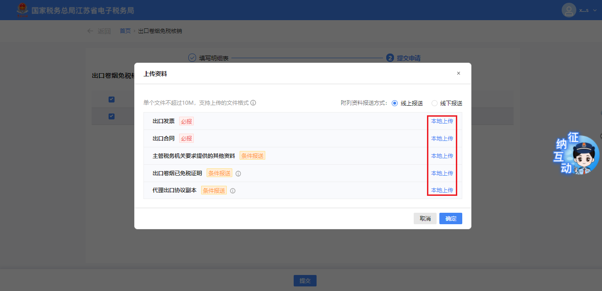602x291 pixels.
Task: Click the 返回 back arrow
Action: 90,31
